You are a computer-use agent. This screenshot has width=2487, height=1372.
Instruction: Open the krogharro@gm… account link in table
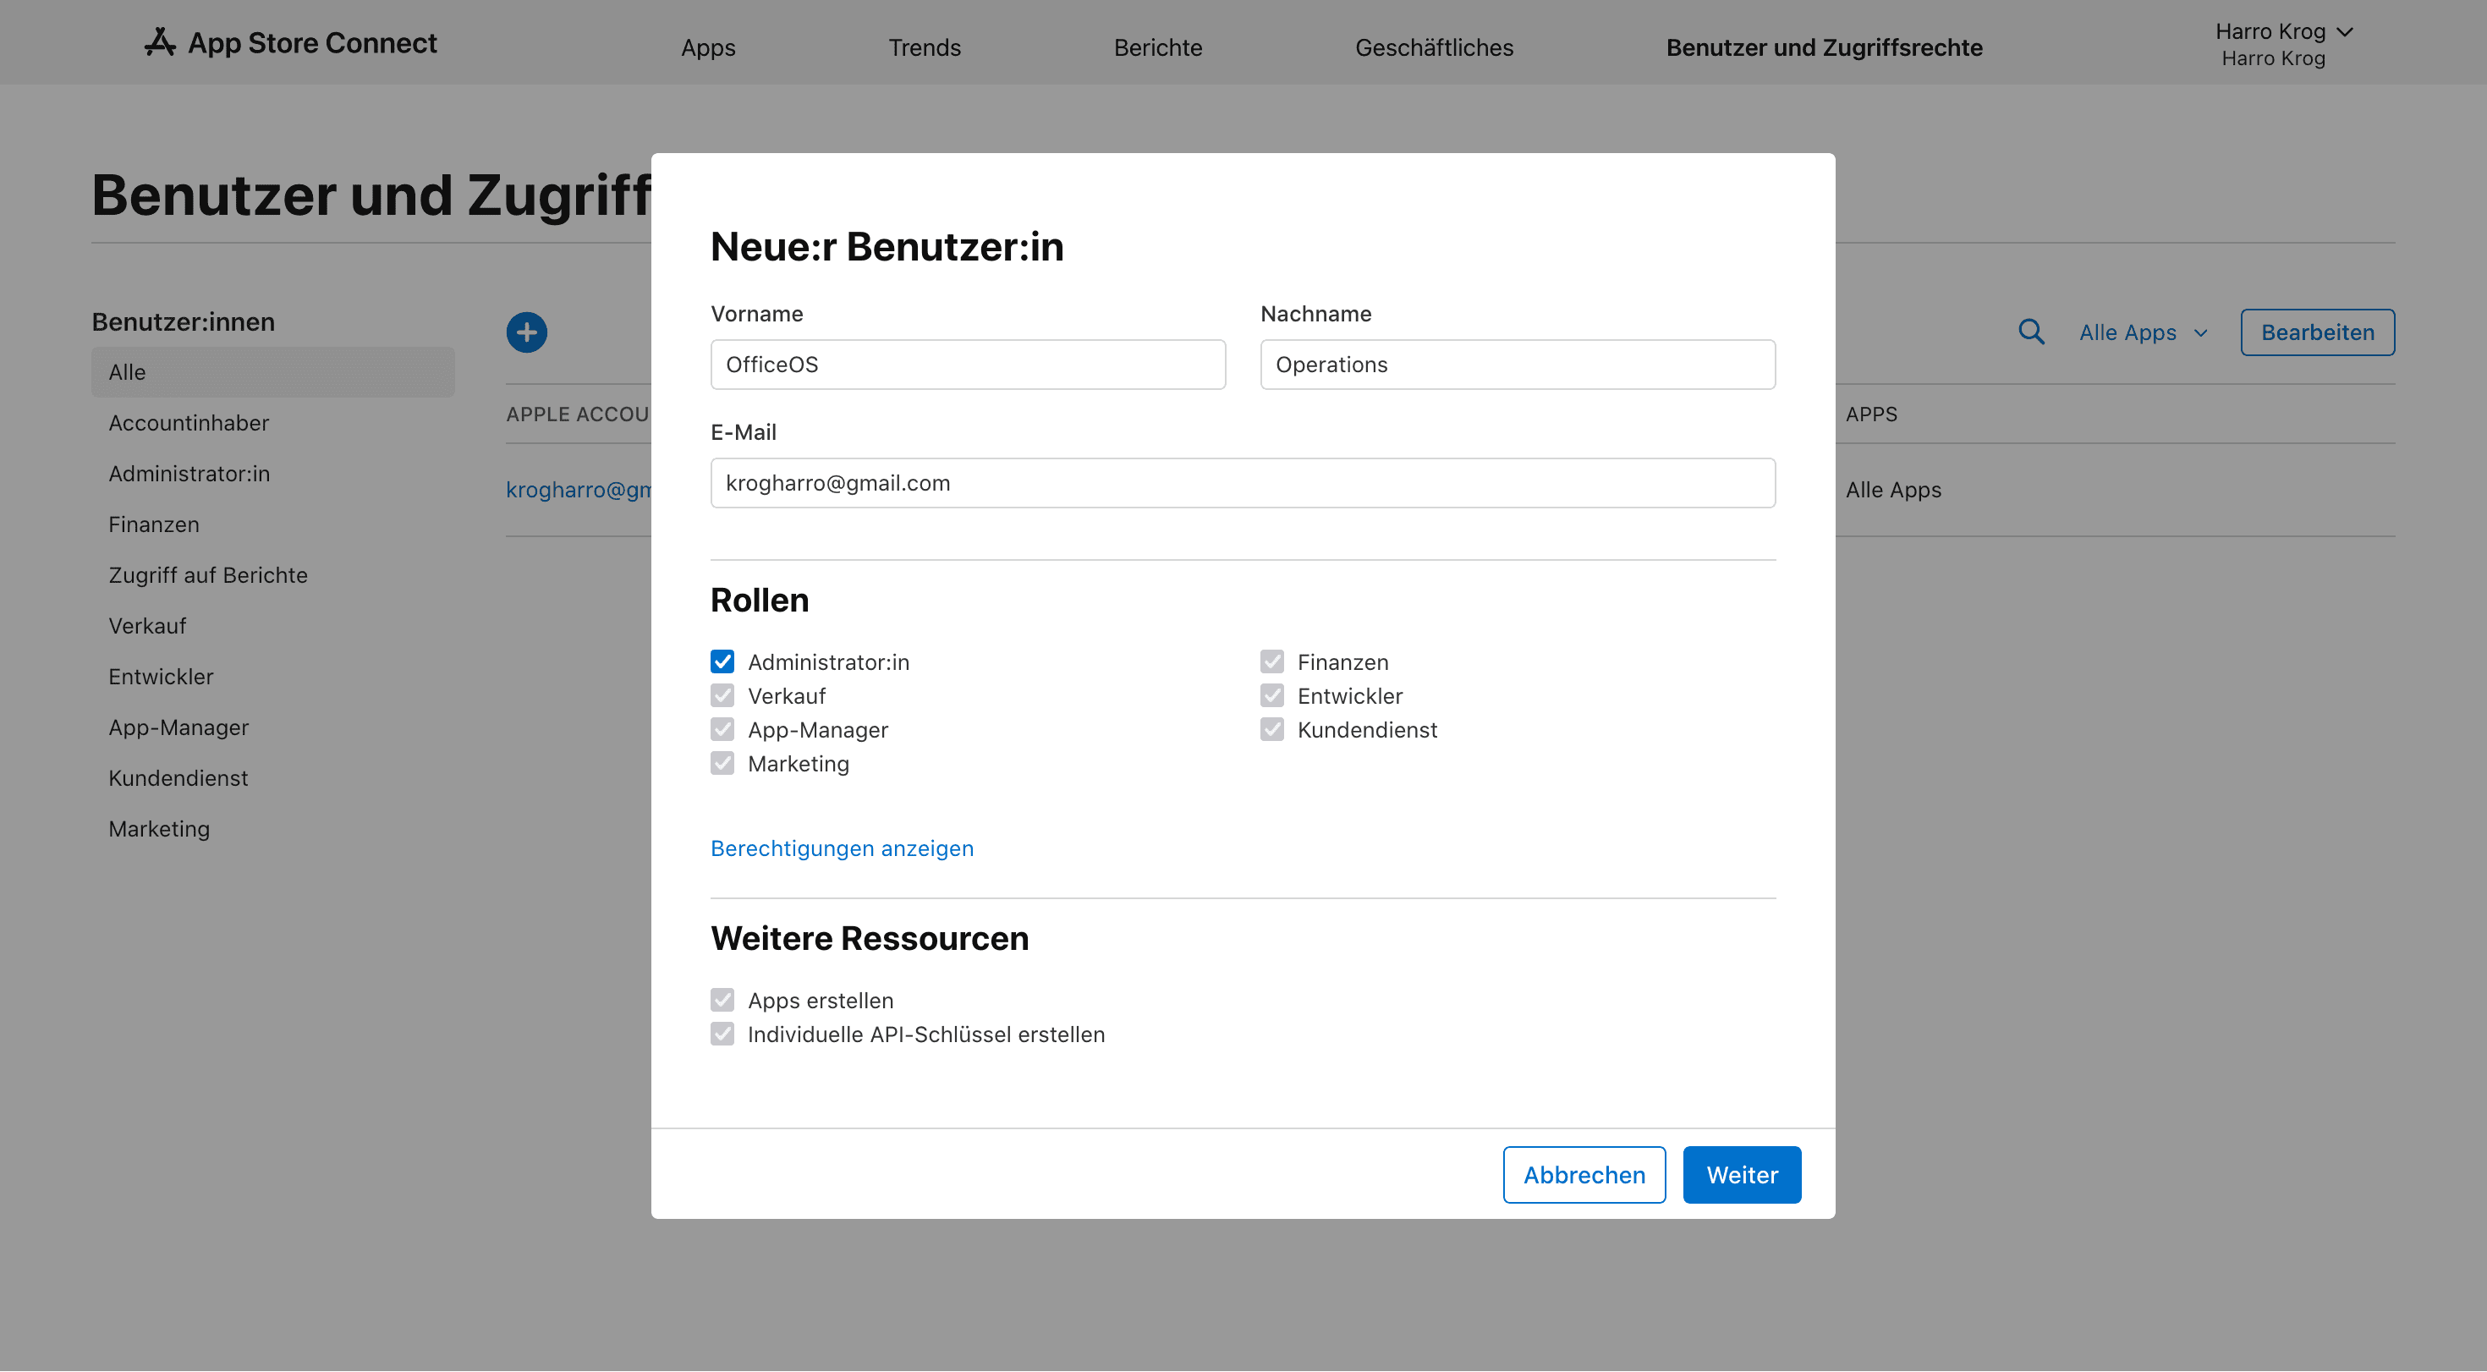[x=579, y=490]
